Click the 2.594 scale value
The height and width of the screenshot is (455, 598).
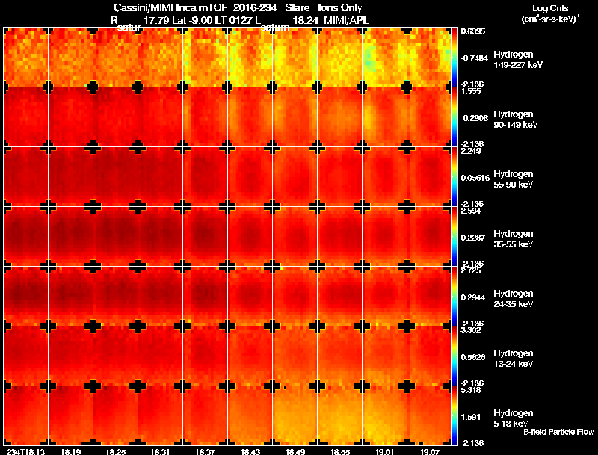coord(471,211)
